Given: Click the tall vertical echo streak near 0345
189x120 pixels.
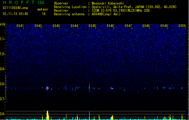Looking at the screenshot, I should (89, 88).
